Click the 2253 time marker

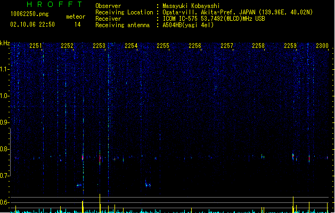point(99,46)
